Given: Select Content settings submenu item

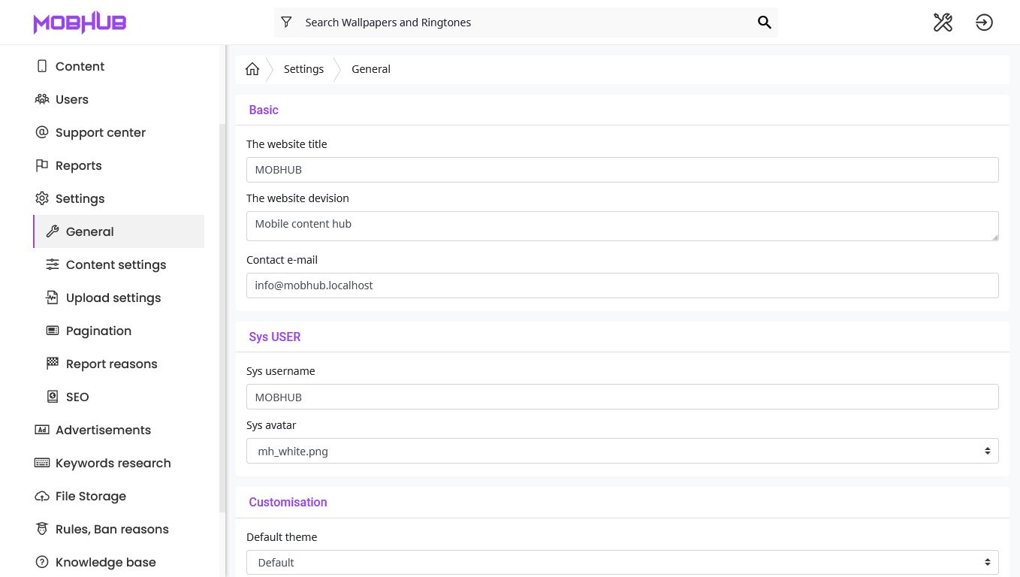Looking at the screenshot, I should click(x=116, y=265).
